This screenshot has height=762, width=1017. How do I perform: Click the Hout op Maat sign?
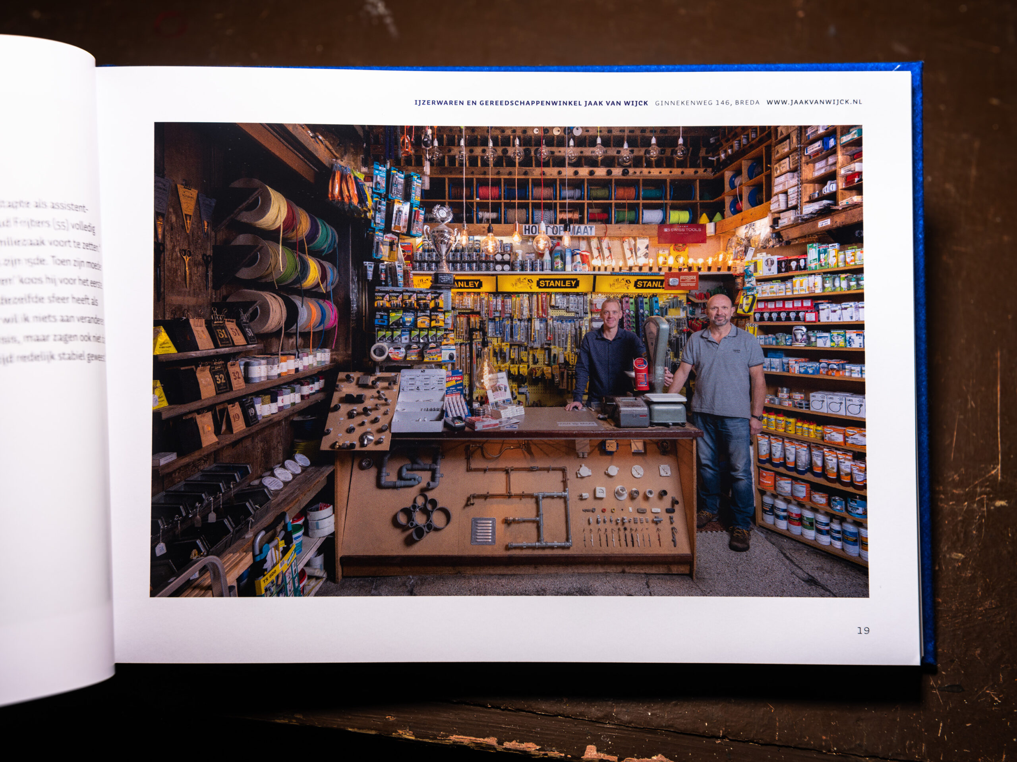[x=558, y=230]
